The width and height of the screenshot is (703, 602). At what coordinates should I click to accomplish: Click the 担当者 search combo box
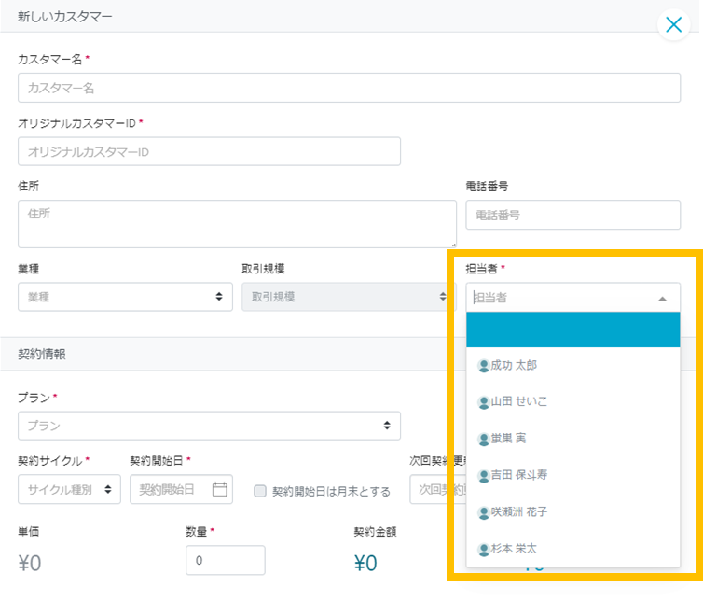(x=573, y=297)
